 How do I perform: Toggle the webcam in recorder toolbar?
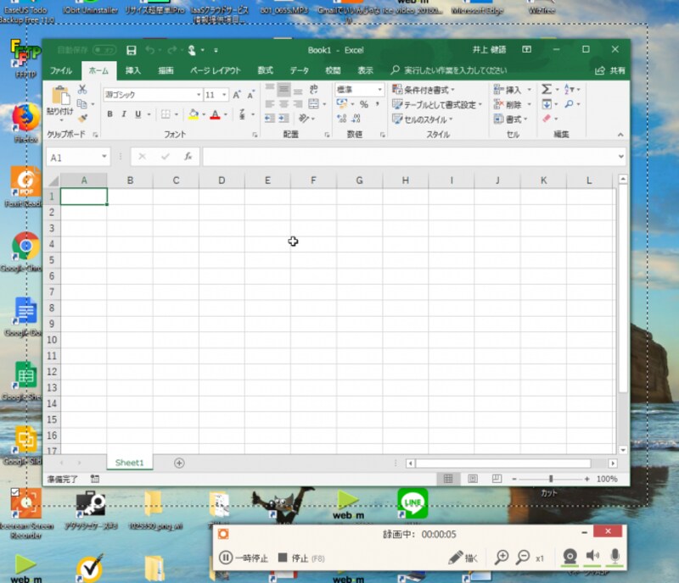click(x=570, y=557)
